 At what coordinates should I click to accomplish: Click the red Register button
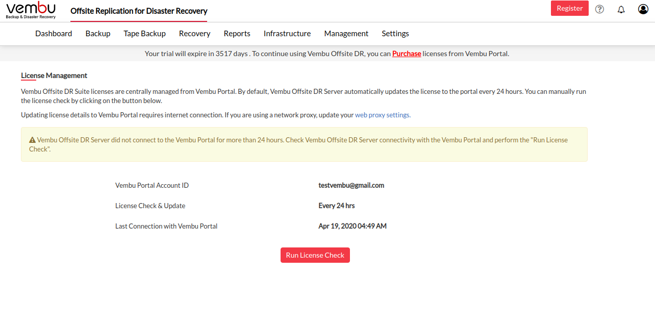click(570, 8)
